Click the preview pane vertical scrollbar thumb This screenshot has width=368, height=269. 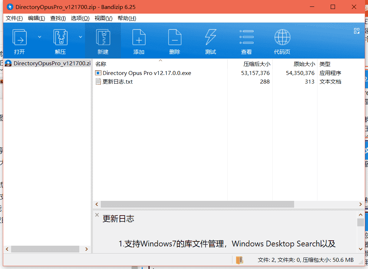click(361, 222)
